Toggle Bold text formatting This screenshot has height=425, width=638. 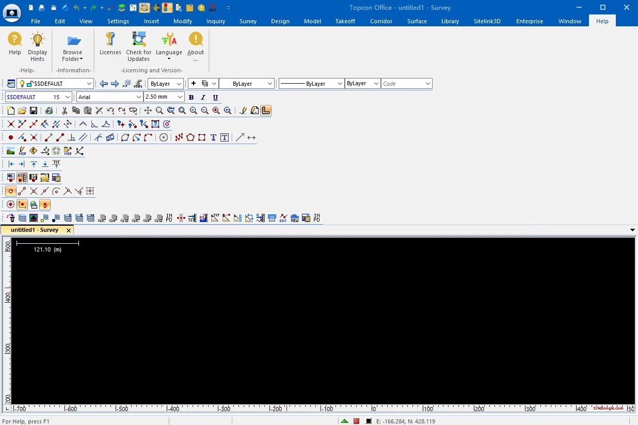coord(191,97)
